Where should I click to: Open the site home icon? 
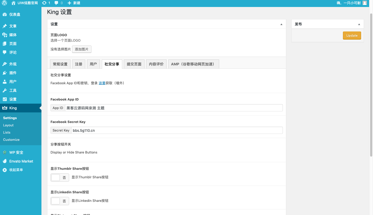click(13, 3)
